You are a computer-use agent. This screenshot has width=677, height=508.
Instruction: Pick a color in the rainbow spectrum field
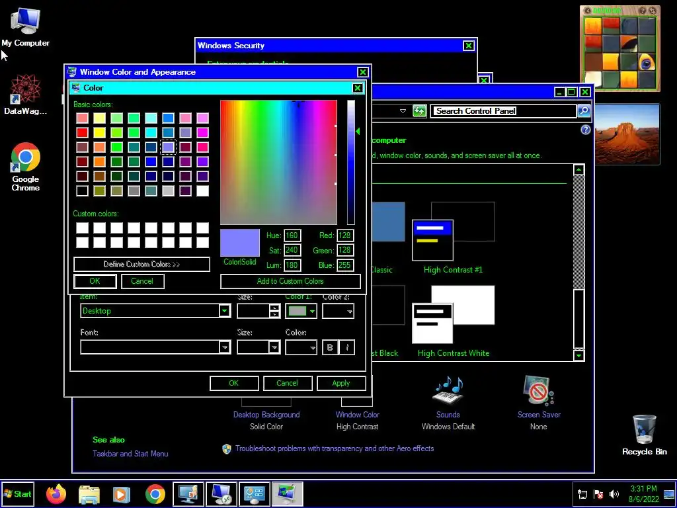tap(278, 163)
